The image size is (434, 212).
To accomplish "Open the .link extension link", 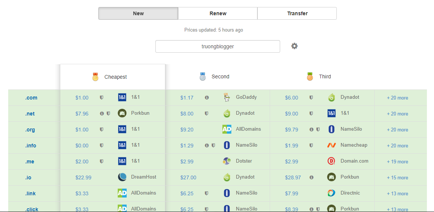I will tap(30, 194).
